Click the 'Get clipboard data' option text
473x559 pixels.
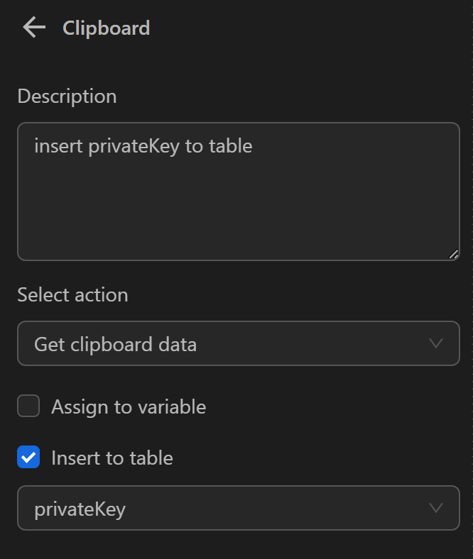[115, 345]
